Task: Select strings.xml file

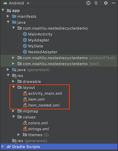Action: coord(36,129)
